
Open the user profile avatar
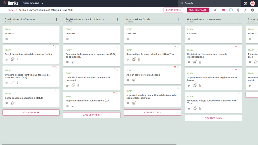click(253, 3)
